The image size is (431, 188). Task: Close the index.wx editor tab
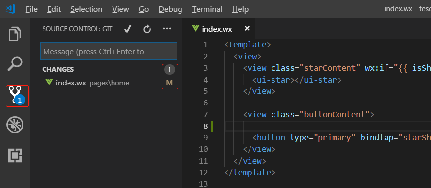click(247, 28)
